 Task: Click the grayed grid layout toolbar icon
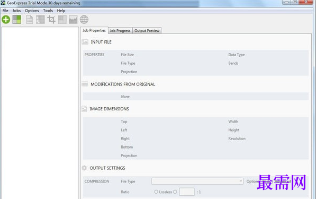(40, 20)
